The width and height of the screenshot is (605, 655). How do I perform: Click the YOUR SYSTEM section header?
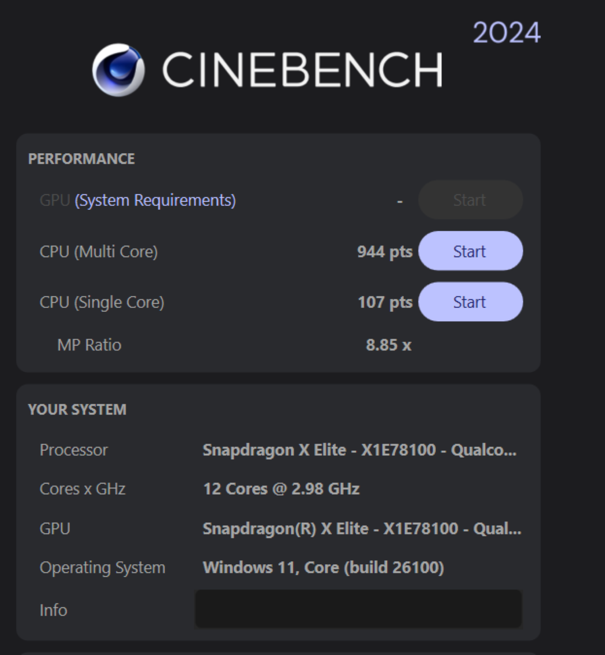(77, 409)
